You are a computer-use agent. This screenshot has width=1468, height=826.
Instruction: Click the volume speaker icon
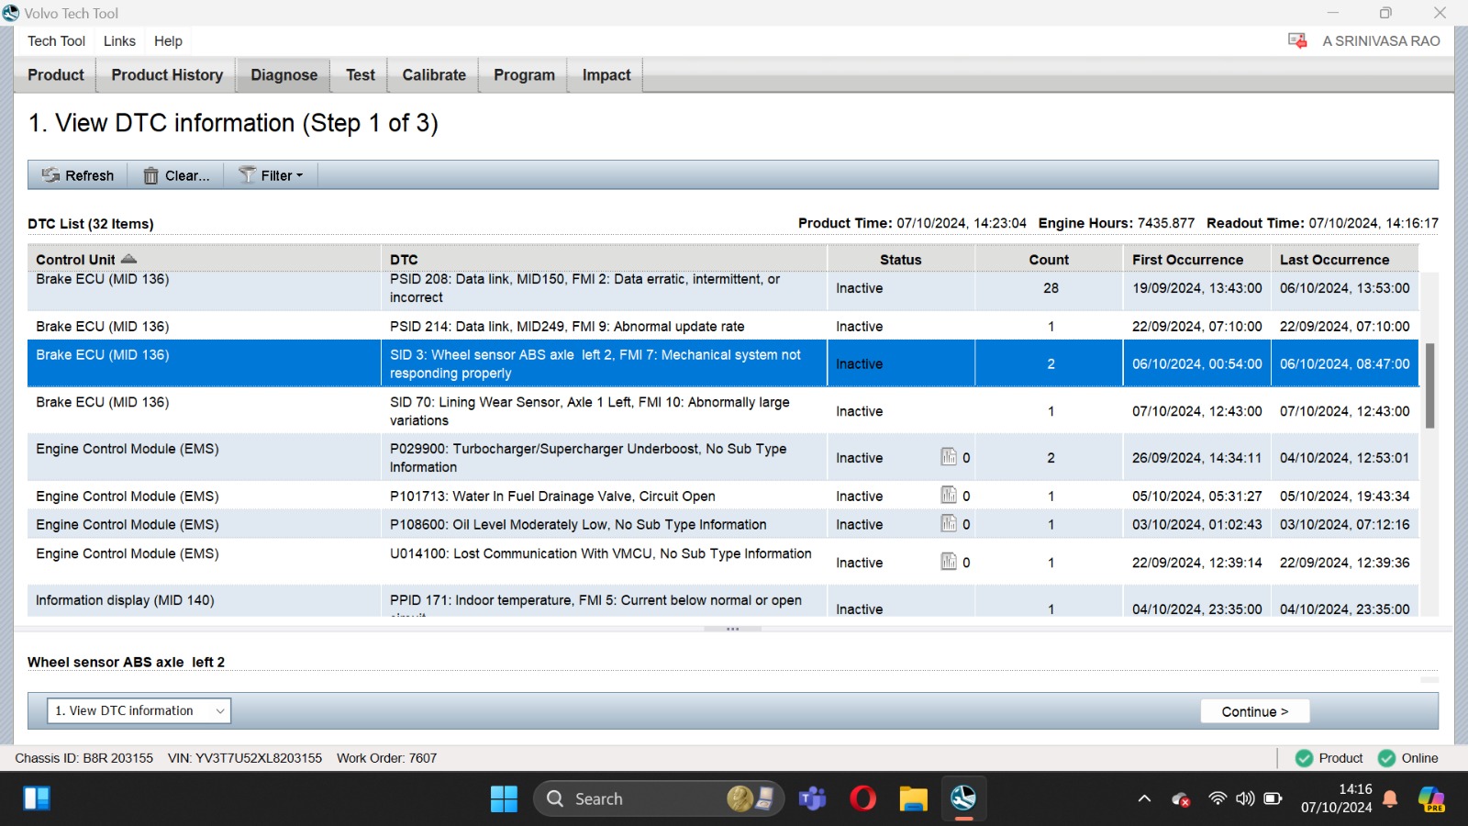pyautogui.click(x=1245, y=798)
